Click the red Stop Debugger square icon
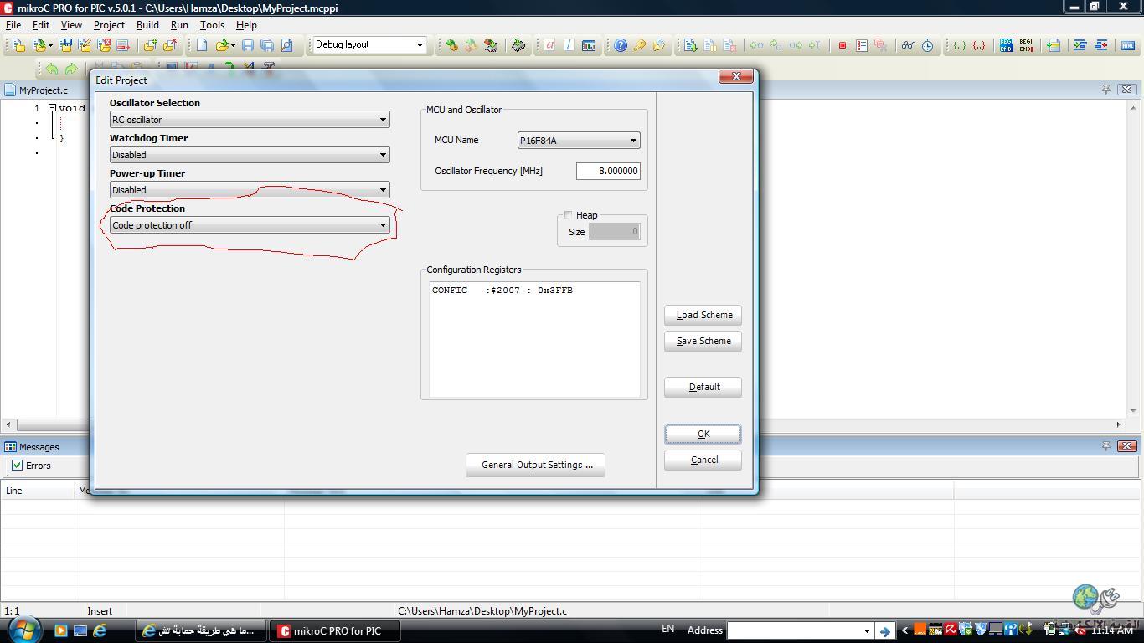 tap(843, 45)
